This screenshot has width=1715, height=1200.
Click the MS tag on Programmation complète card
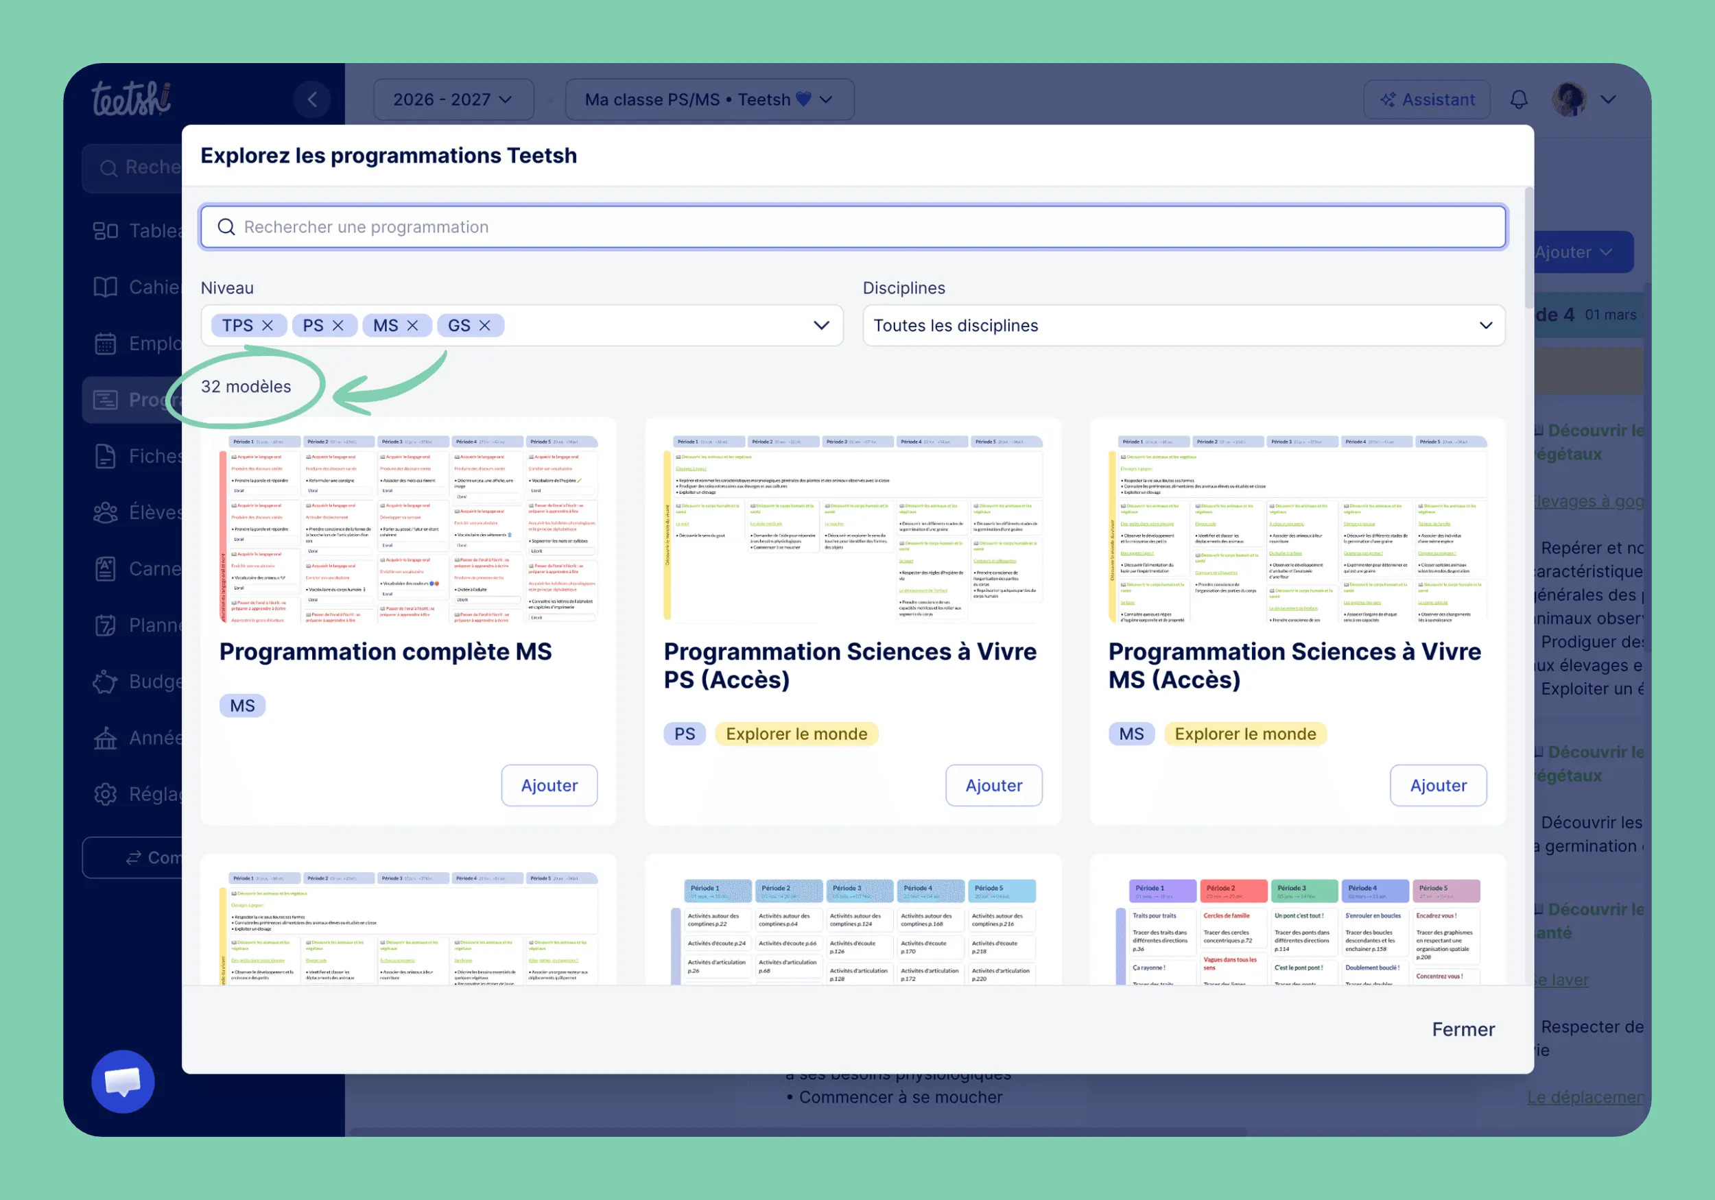242,706
